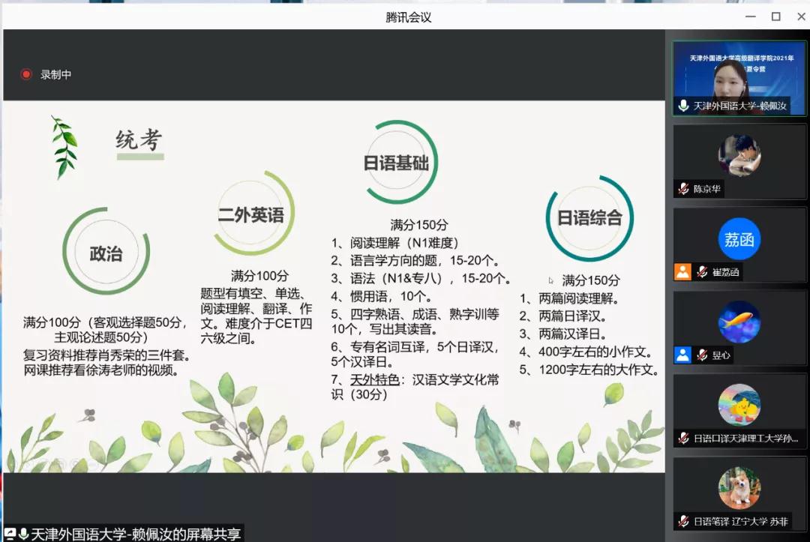The height and width of the screenshot is (542, 810).
Task: Click the 录制中 recording status label
Action: (56, 74)
